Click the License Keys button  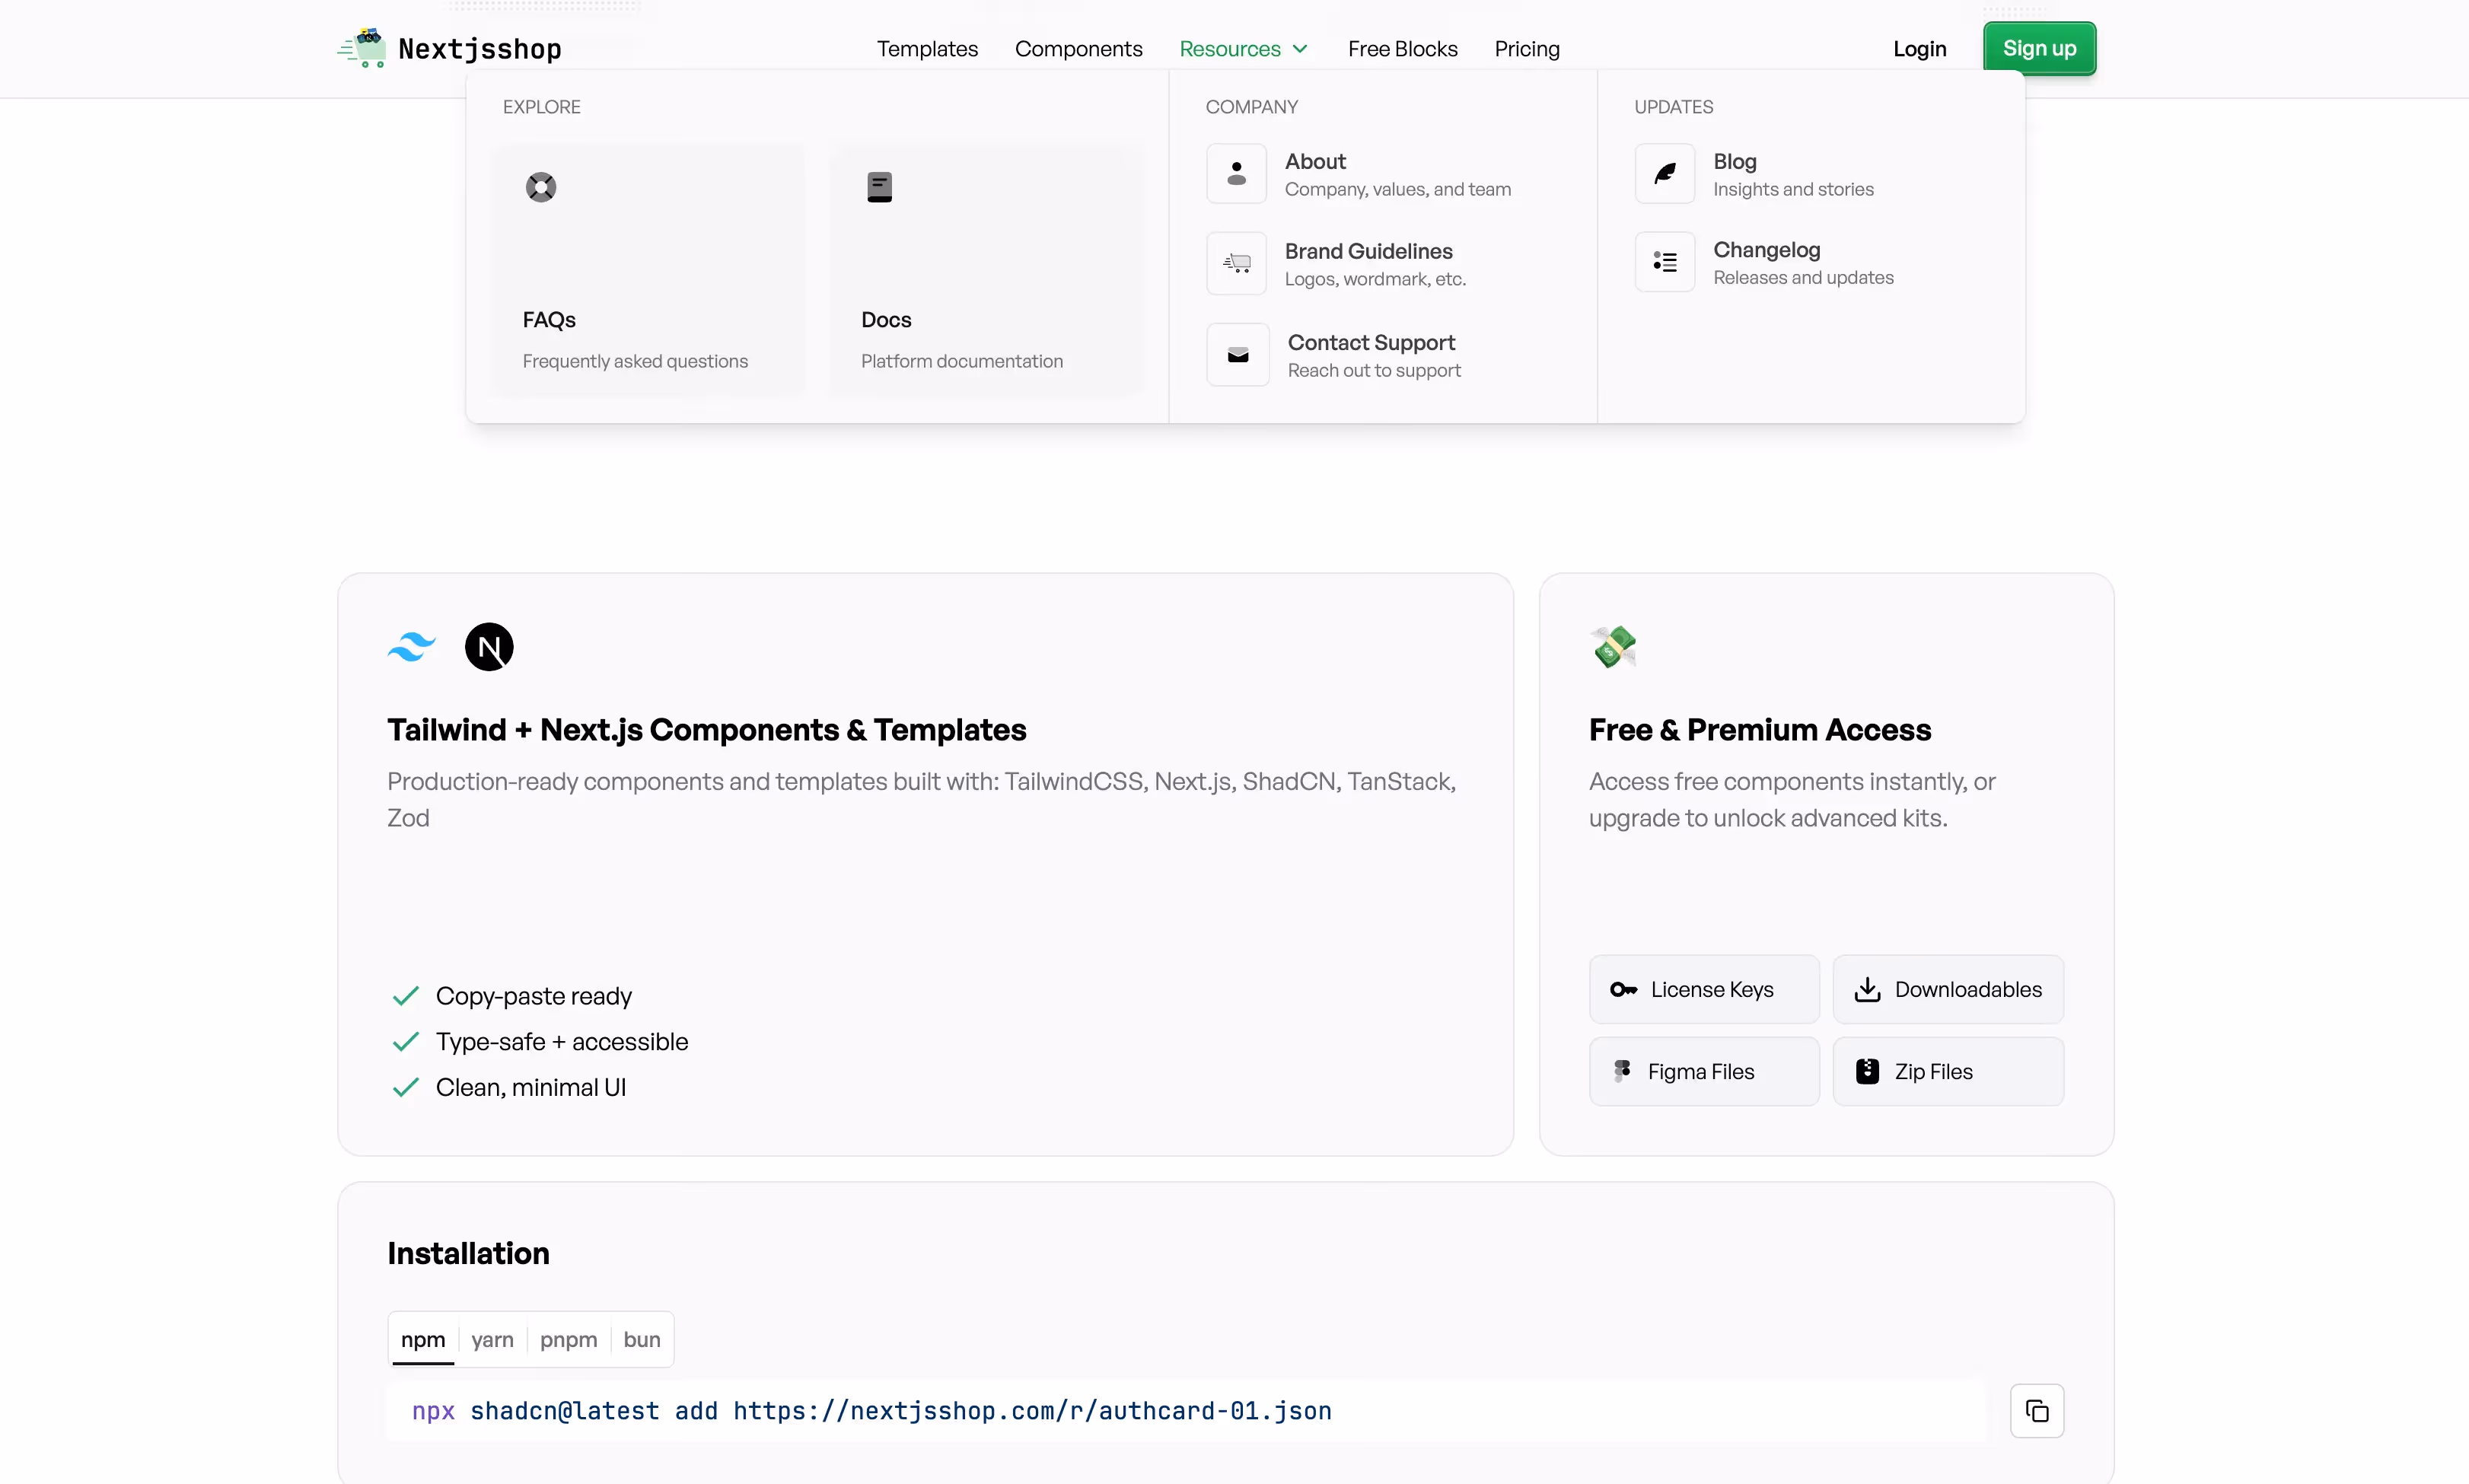pyautogui.click(x=1703, y=989)
